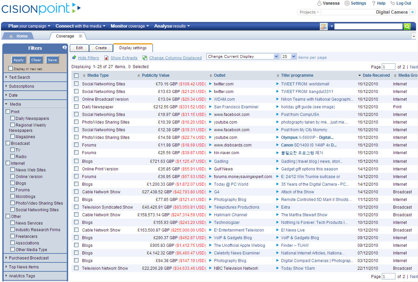The height and width of the screenshot is (282, 418).
Task: Check the Daily Newspapers filter checkbox
Action: pyautogui.click(x=13, y=118)
